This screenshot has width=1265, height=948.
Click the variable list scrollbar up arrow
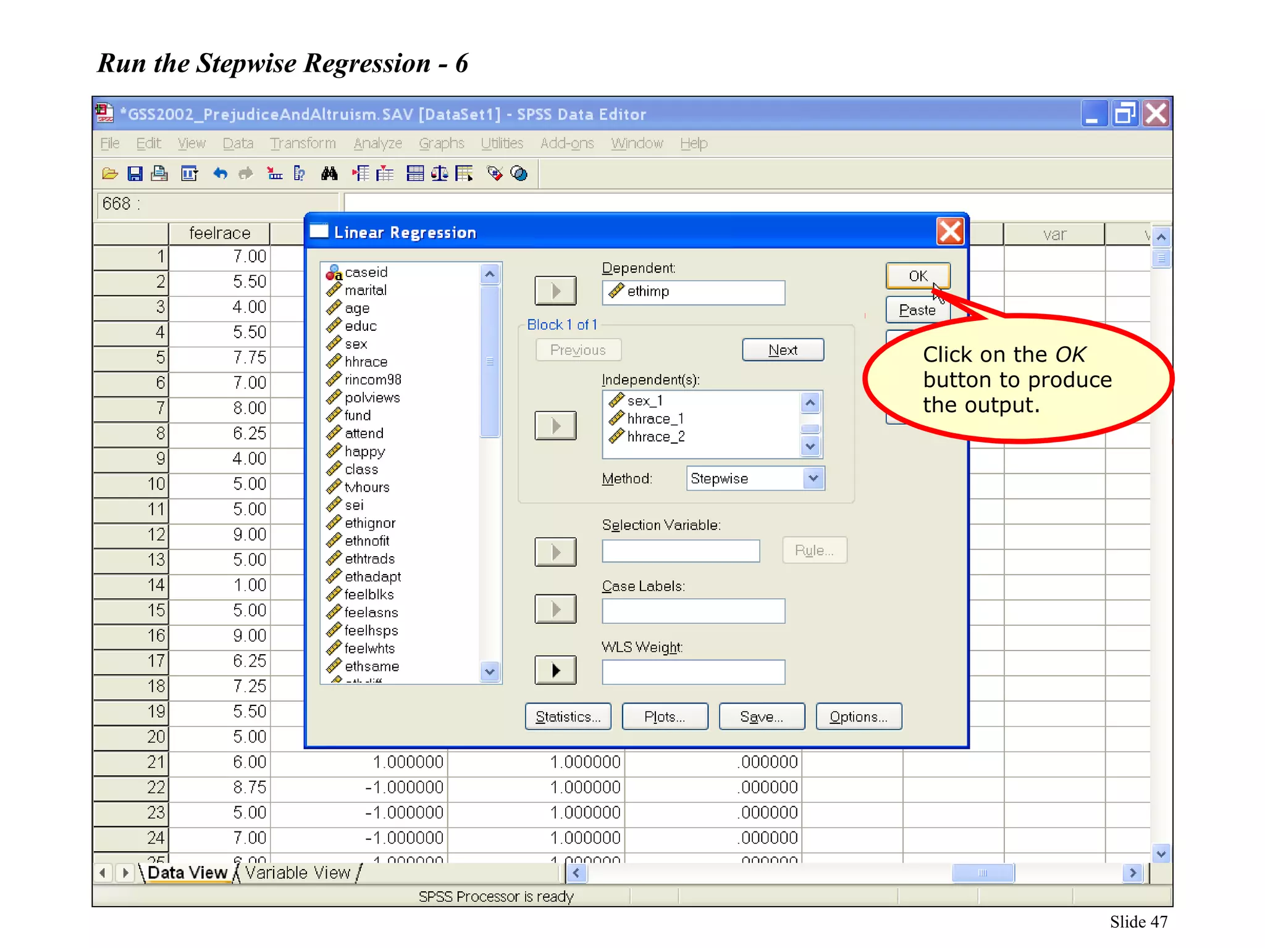pyautogui.click(x=490, y=273)
